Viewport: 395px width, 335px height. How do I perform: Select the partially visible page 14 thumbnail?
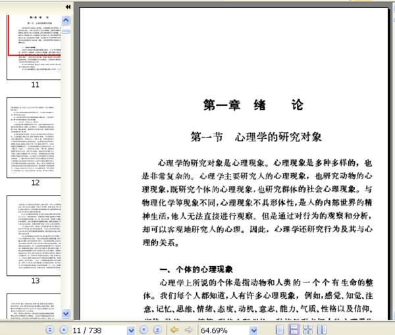coord(34,307)
